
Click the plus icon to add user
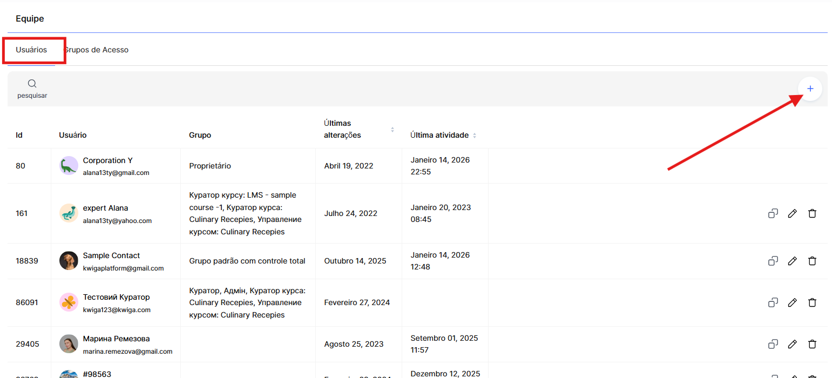point(809,89)
